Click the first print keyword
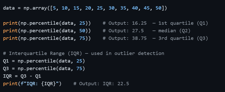The height and width of the screenshot is (92, 225). coord(10,23)
